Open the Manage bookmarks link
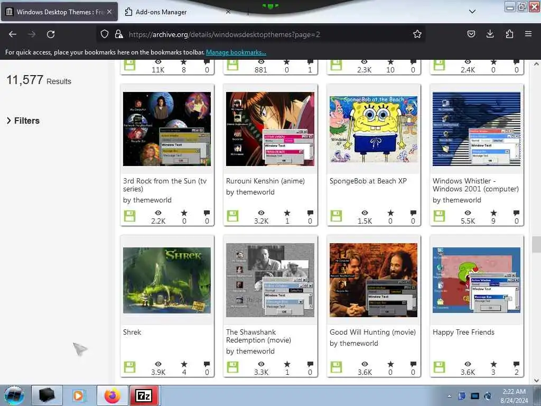 pos(236,52)
